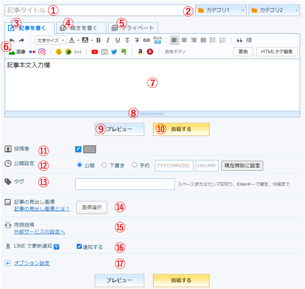Click the HTMLタグ編集 button
Image resolution: width=305 pixels, height=289 pixels.
pyautogui.click(x=277, y=52)
